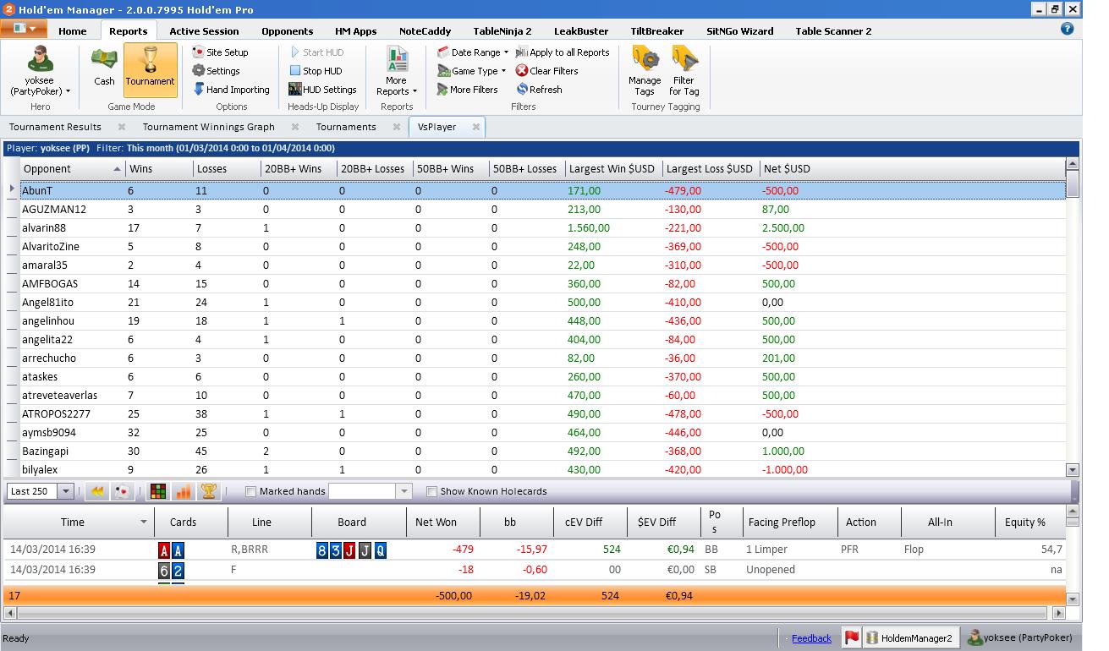Switch to Tournament Winnings Graph tab

coord(208,127)
